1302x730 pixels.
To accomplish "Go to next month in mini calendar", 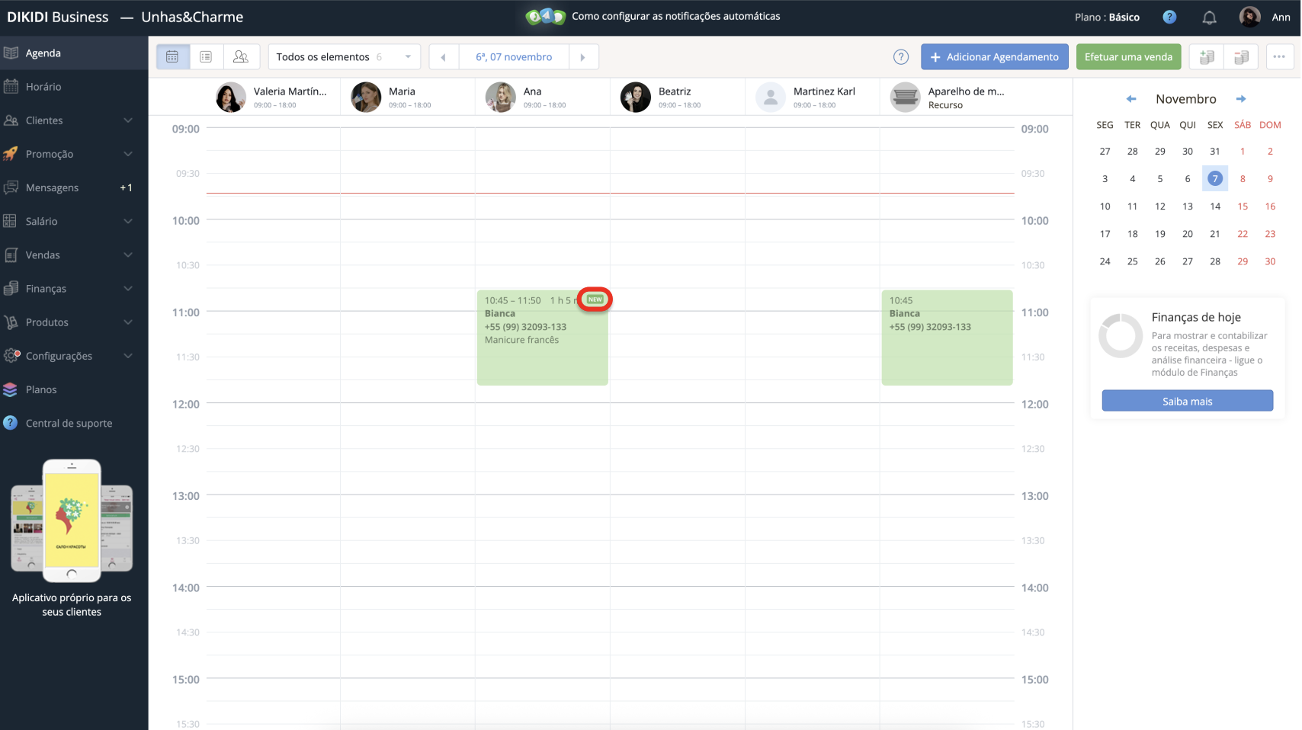I will click(x=1241, y=99).
